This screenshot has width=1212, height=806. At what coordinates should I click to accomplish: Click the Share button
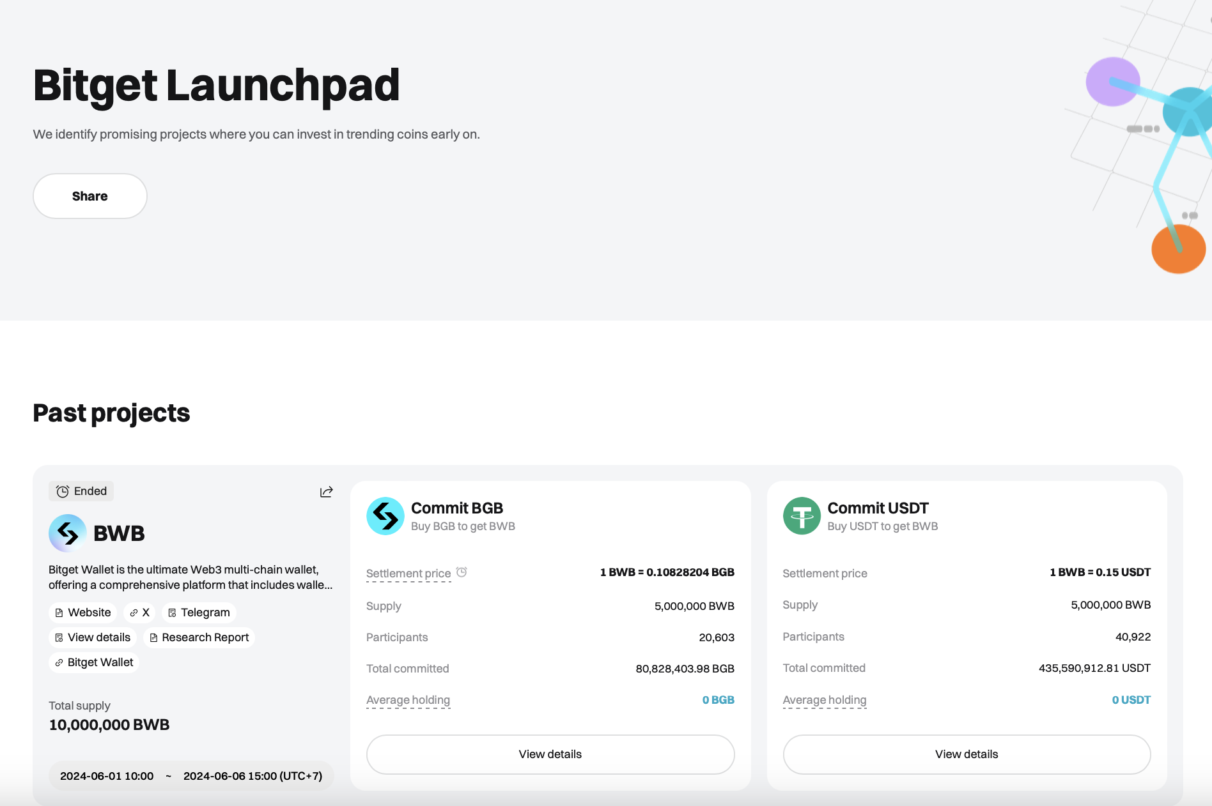click(90, 196)
